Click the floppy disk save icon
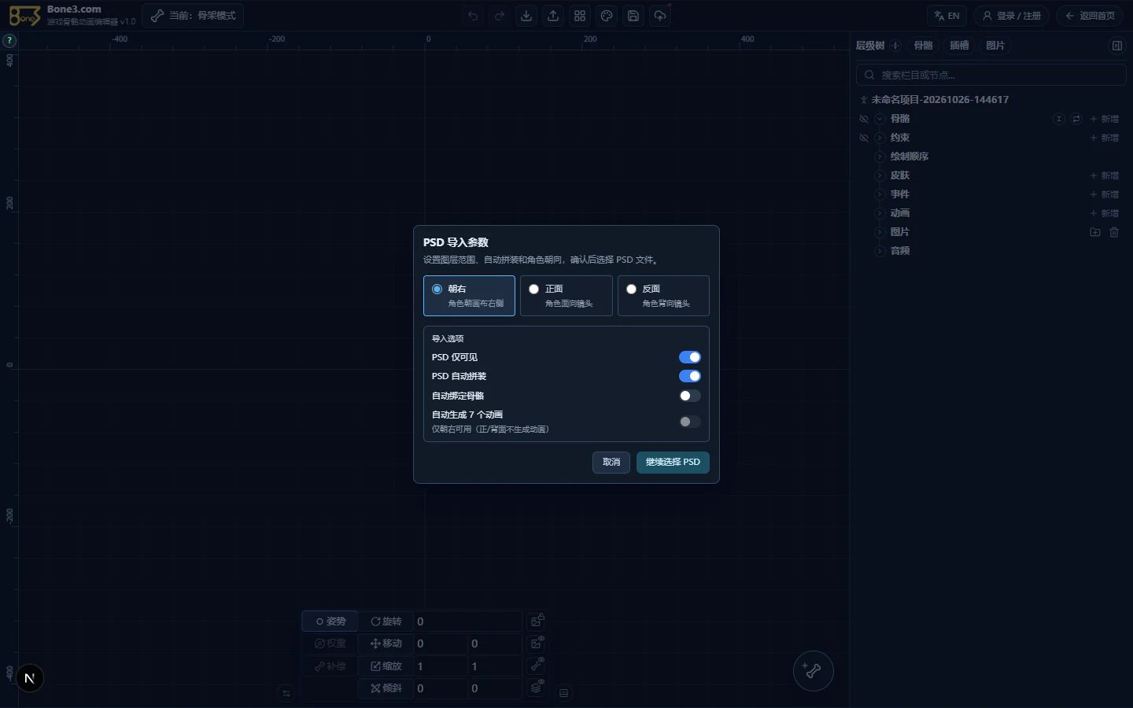The height and width of the screenshot is (708, 1133). point(633,16)
